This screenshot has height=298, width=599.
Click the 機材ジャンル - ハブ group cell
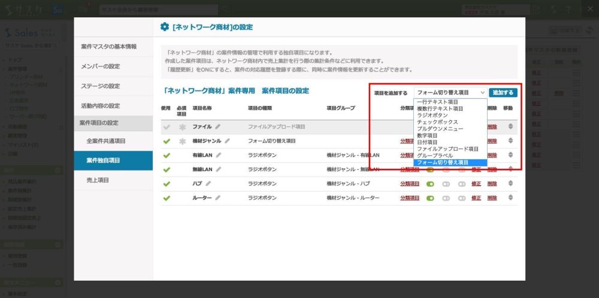[x=348, y=184]
